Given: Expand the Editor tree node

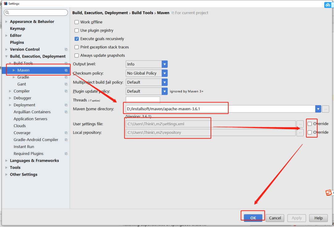Looking at the screenshot, I should point(6,36).
